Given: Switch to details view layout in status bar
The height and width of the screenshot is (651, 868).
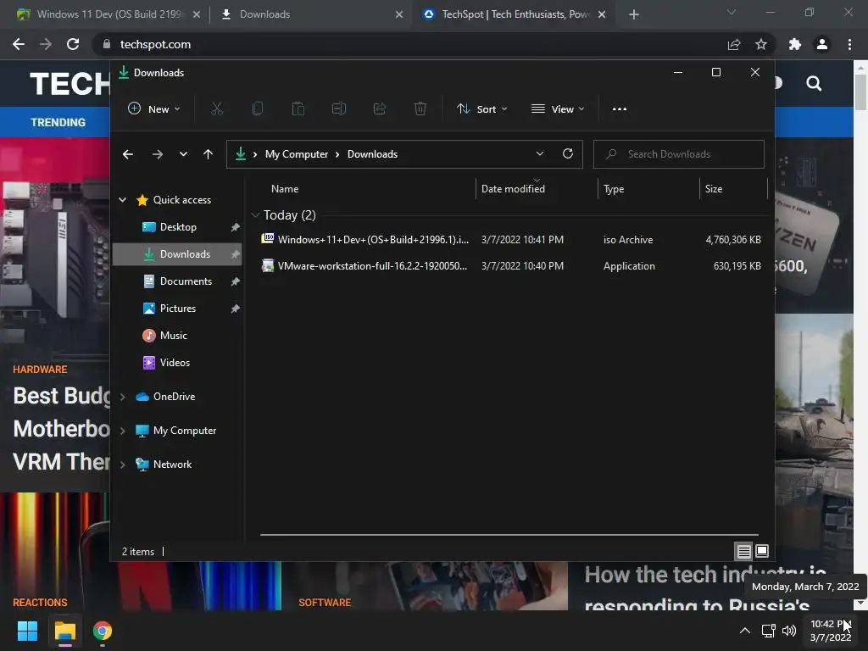Looking at the screenshot, I should (743, 551).
